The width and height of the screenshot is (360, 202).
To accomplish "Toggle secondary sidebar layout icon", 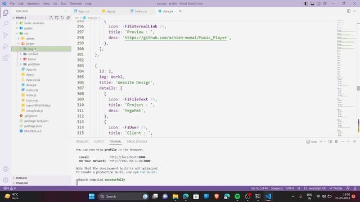I will 319,3.
